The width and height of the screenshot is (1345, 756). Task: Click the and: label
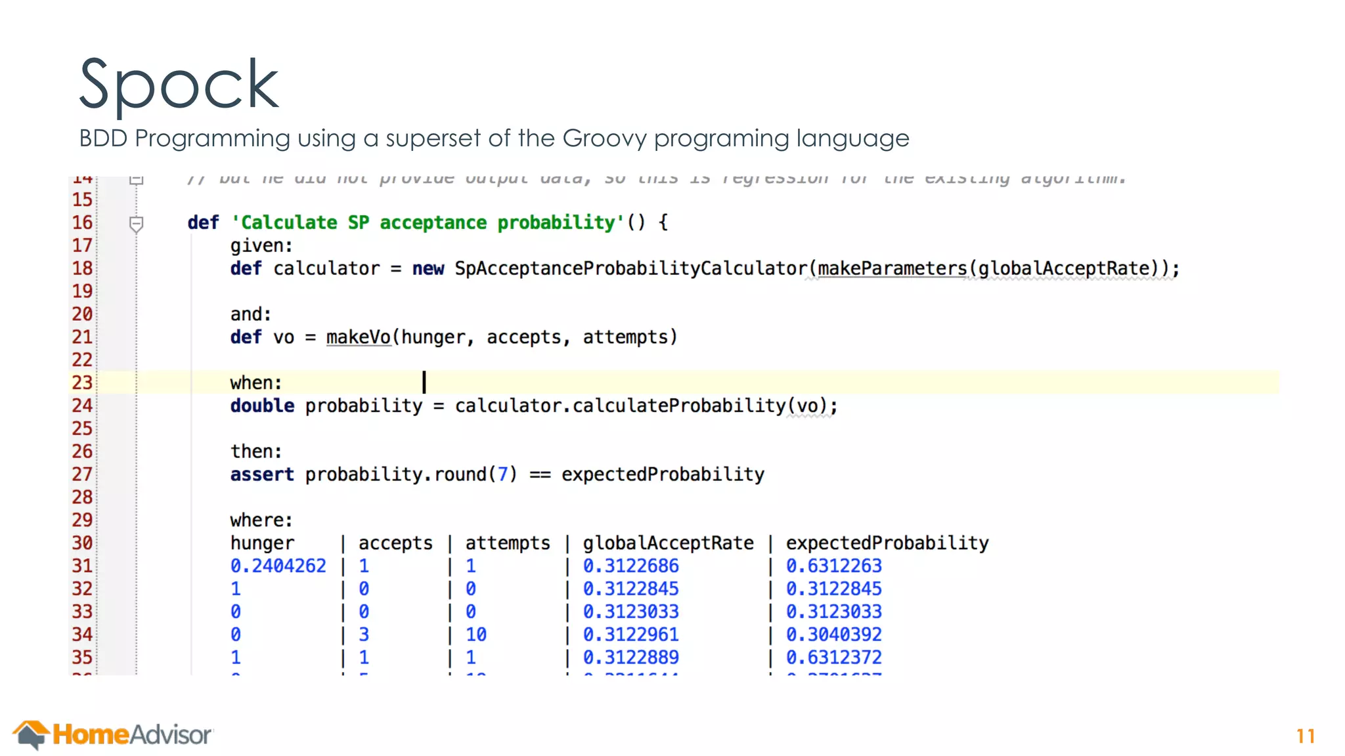tap(250, 314)
